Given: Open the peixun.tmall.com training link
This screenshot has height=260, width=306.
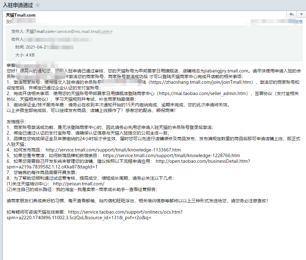Looking at the screenshot, I should [79, 184].
